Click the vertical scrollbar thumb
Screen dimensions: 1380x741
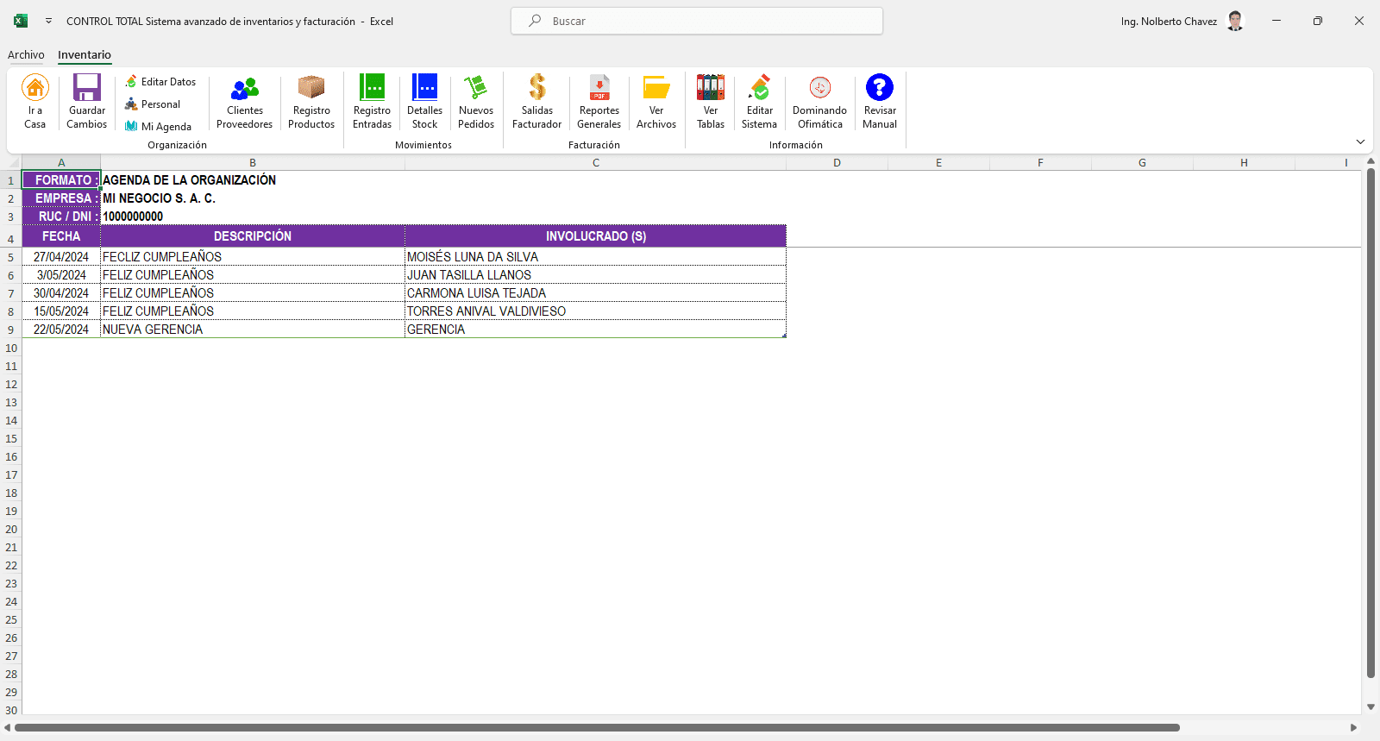coord(1371,424)
